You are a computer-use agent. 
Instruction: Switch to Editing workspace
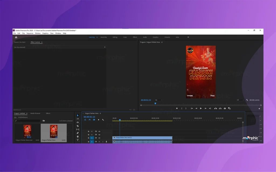115,37
